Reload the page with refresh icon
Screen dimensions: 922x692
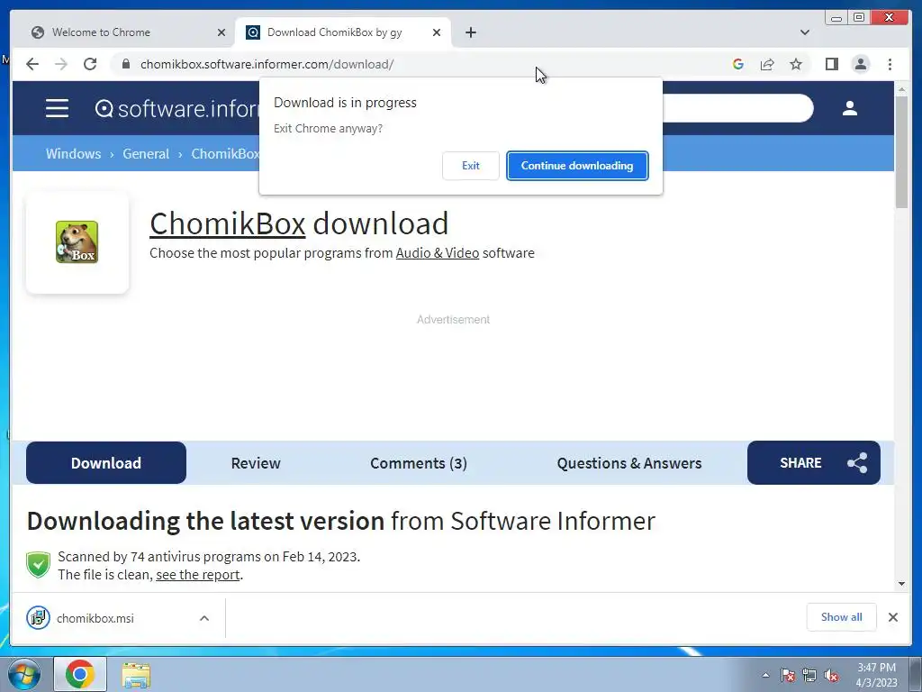point(90,64)
